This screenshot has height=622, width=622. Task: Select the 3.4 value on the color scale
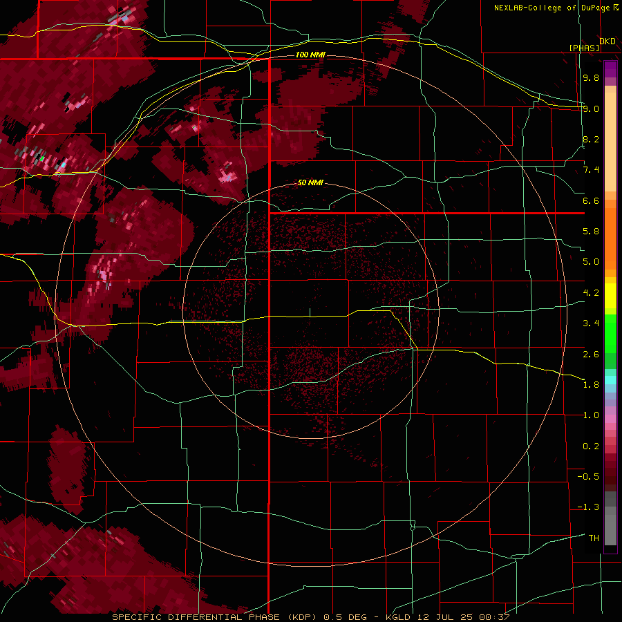point(591,323)
